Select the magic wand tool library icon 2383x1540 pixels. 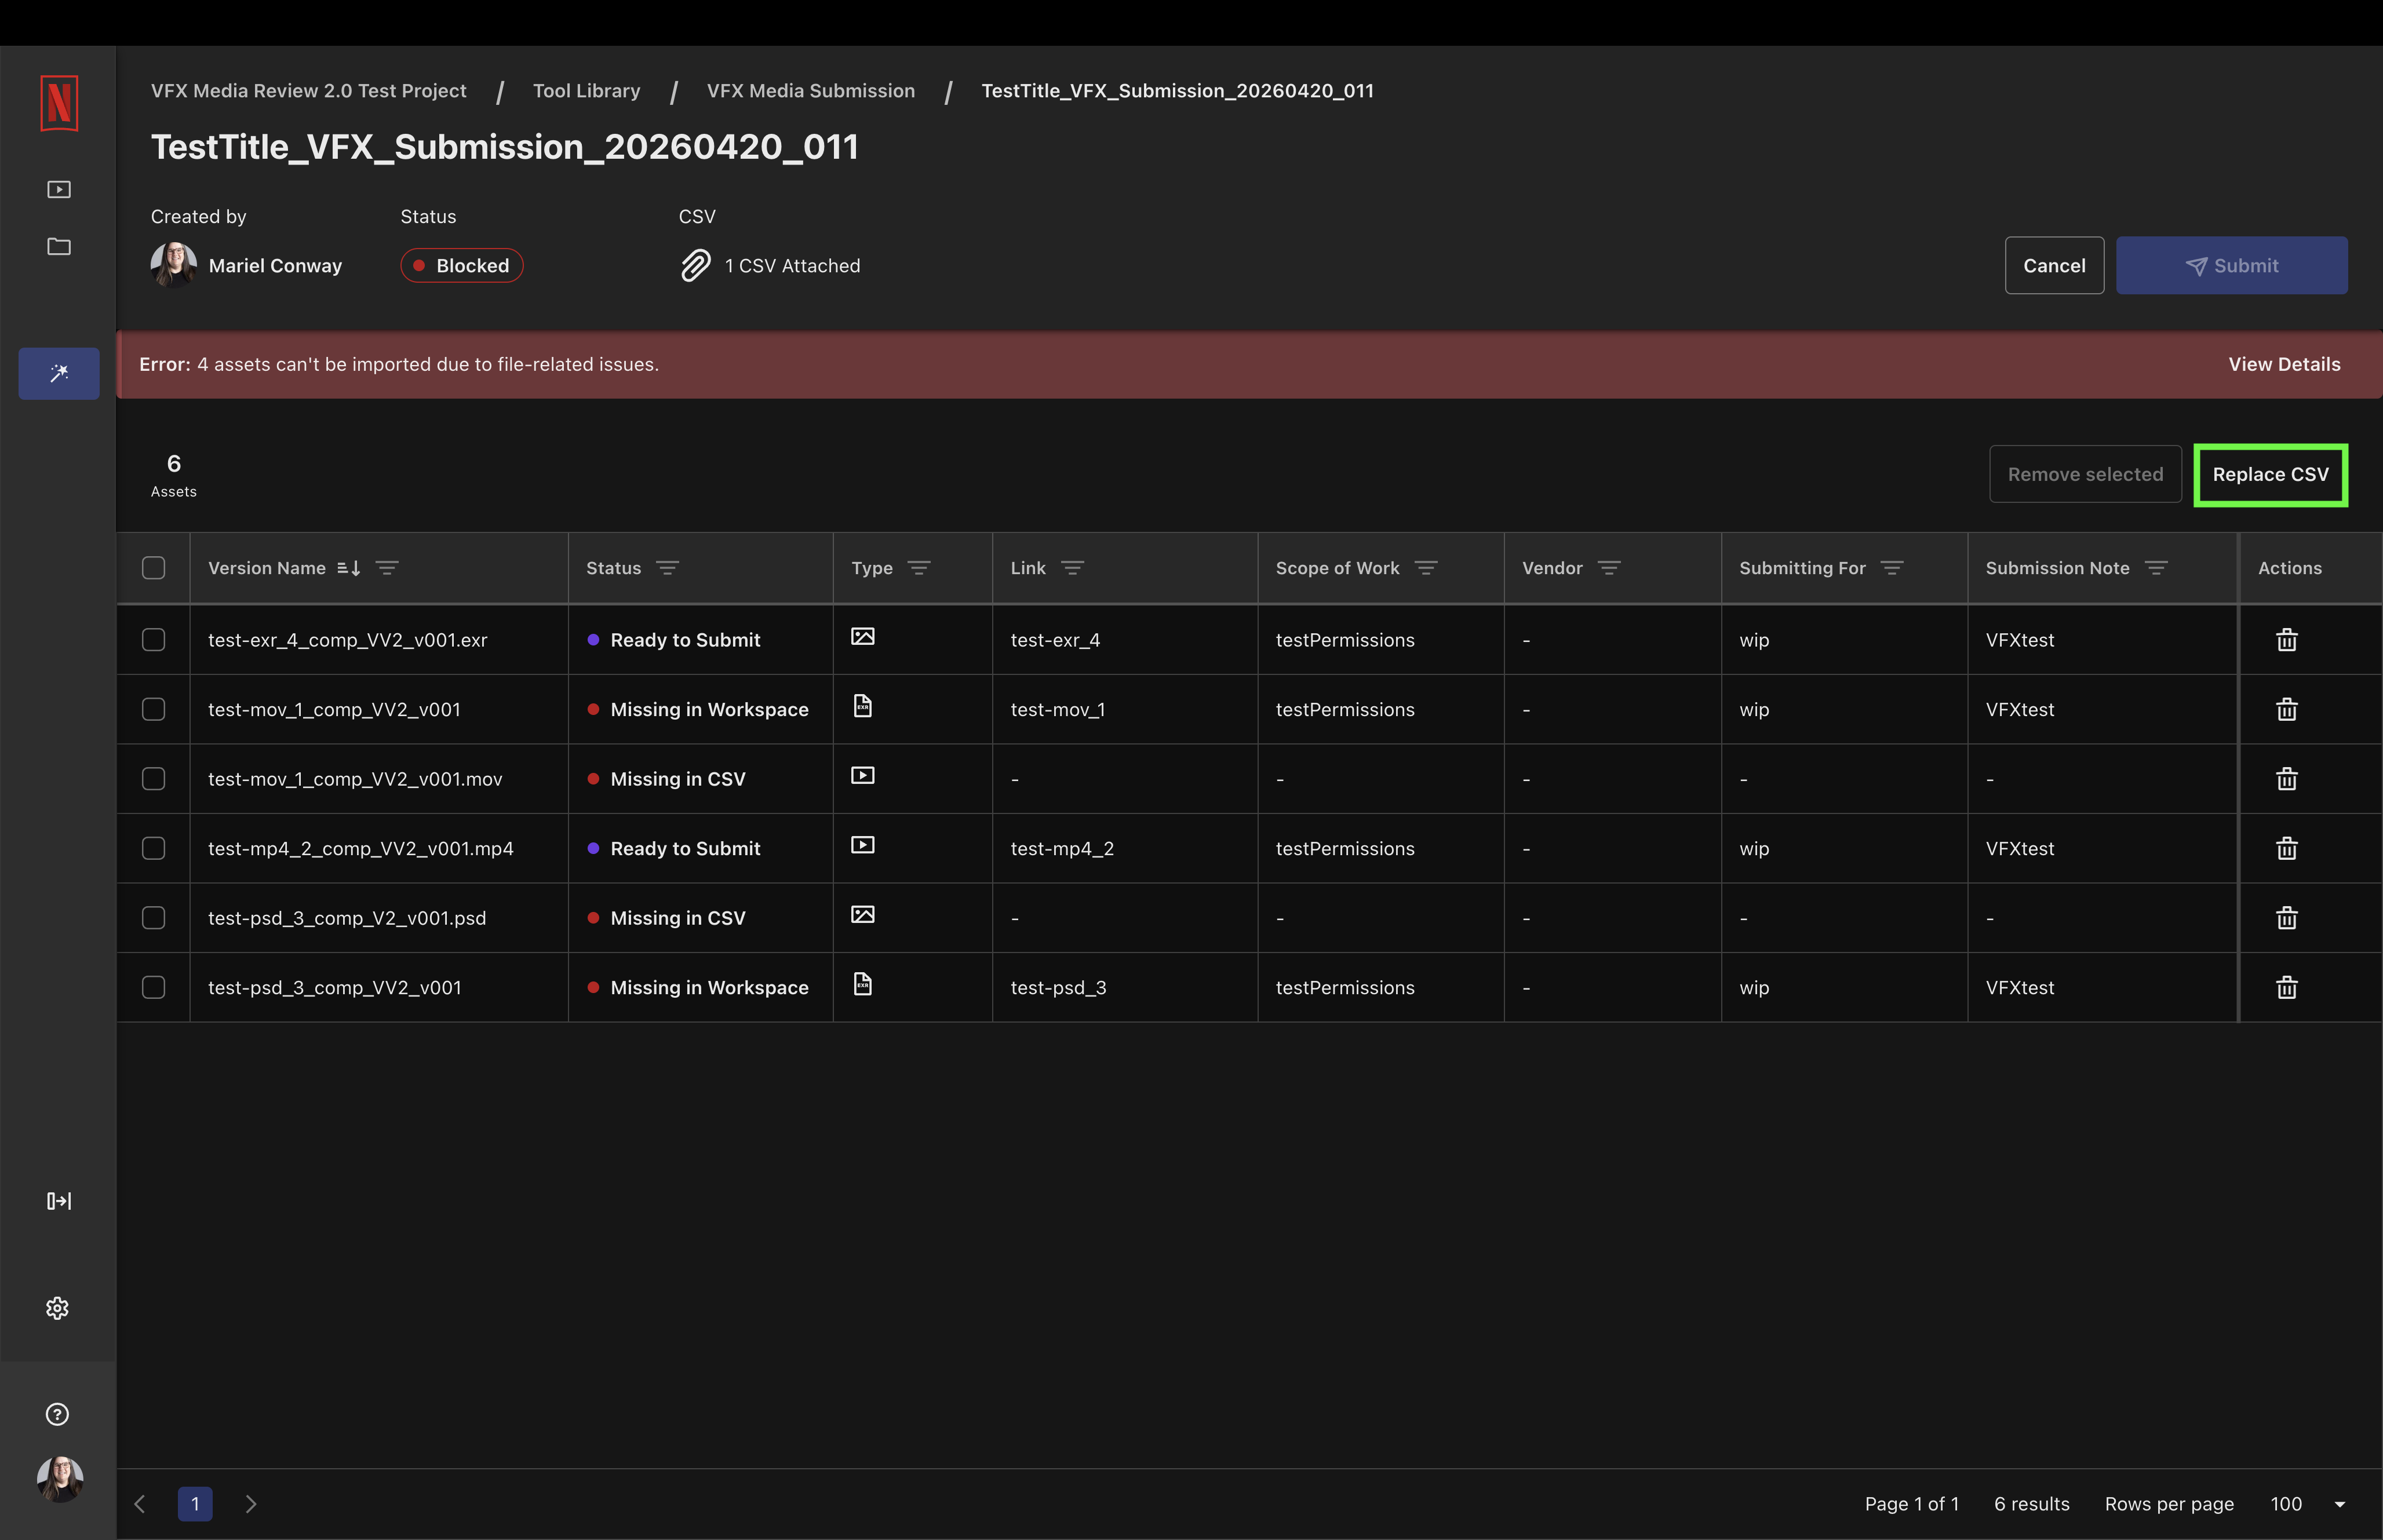[59, 373]
